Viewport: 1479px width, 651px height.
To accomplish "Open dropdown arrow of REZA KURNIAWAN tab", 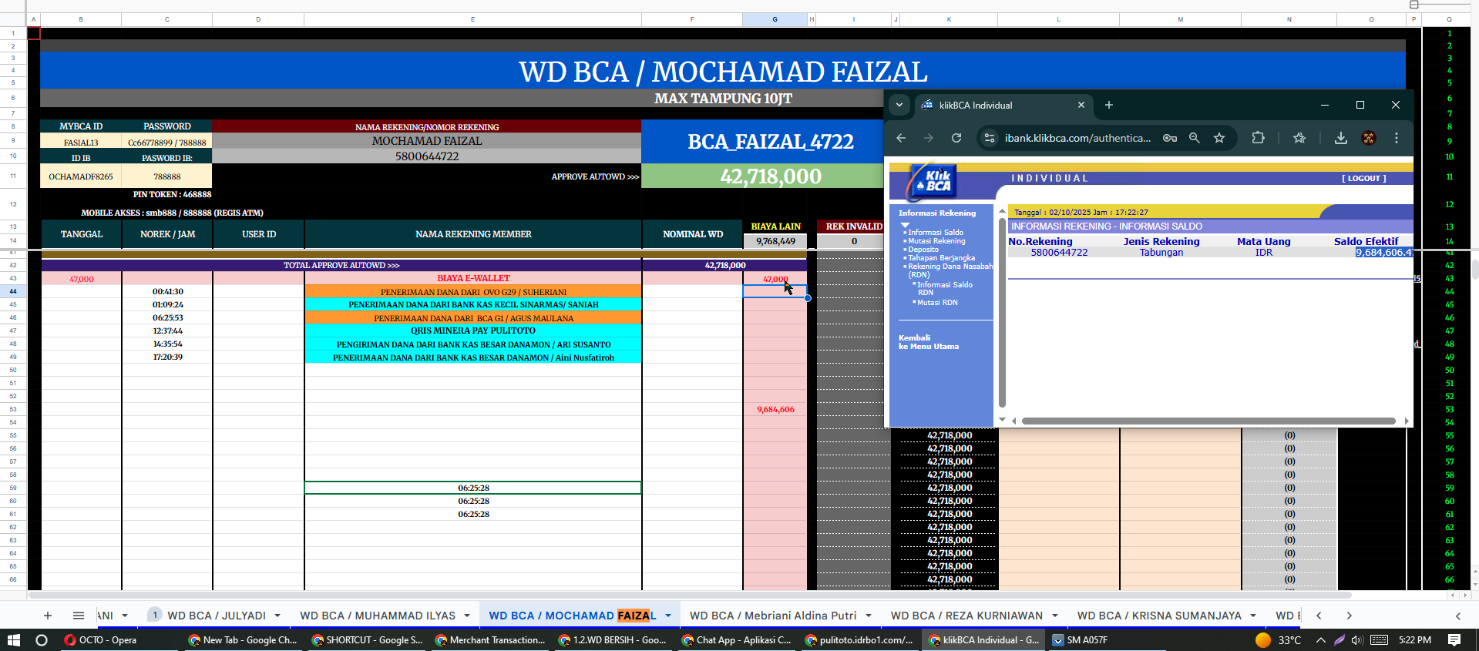I will pos(1055,616).
